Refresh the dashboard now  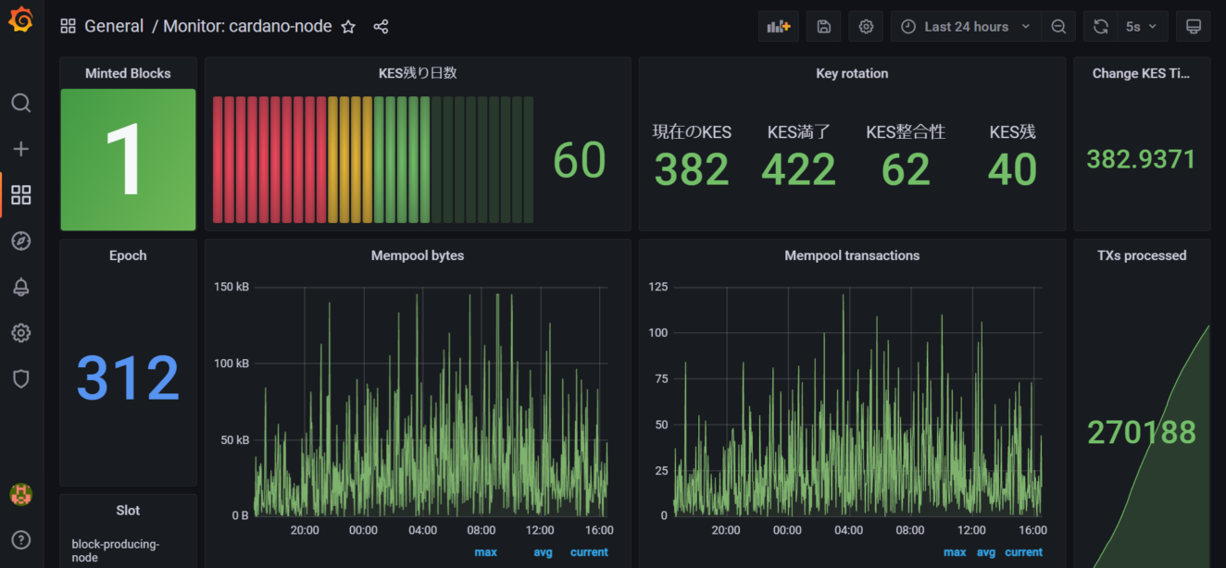1101,27
